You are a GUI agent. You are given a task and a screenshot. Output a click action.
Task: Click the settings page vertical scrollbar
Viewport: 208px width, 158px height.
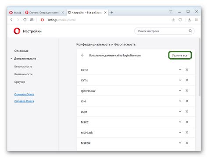click(200, 67)
